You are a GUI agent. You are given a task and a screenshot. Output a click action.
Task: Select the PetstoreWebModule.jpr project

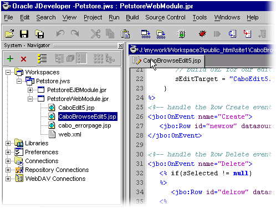point(78,99)
